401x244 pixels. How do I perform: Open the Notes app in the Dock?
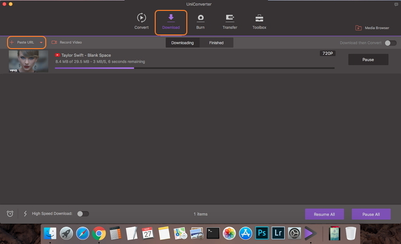[164, 233]
